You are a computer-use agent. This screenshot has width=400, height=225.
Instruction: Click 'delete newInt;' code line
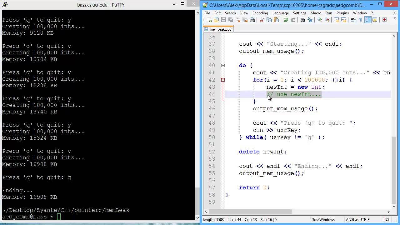(x=263, y=152)
